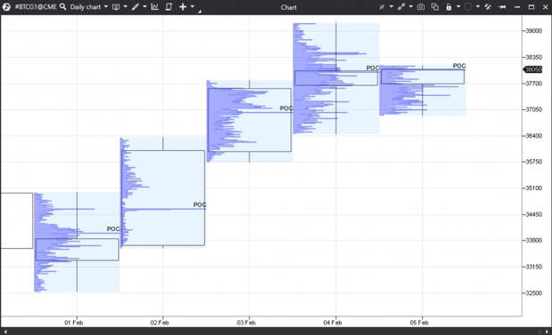Click the #BTCG1@CME instrument name

36,7
